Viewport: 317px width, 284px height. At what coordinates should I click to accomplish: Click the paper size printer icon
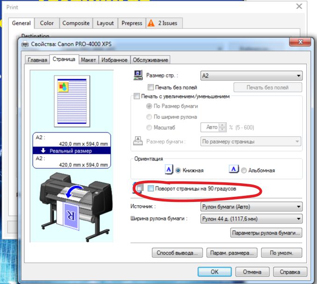(x=138, y=141)
